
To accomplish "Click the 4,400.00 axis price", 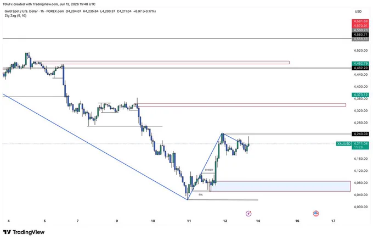I will click(360, 87).
